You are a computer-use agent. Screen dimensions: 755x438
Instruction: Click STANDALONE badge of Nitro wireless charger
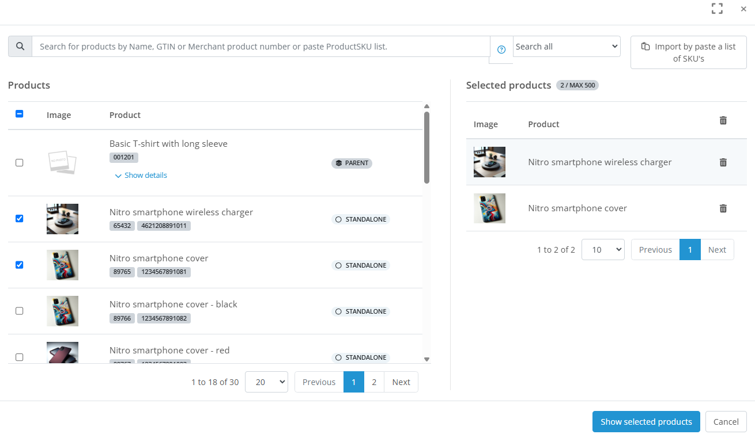[361, 219]
